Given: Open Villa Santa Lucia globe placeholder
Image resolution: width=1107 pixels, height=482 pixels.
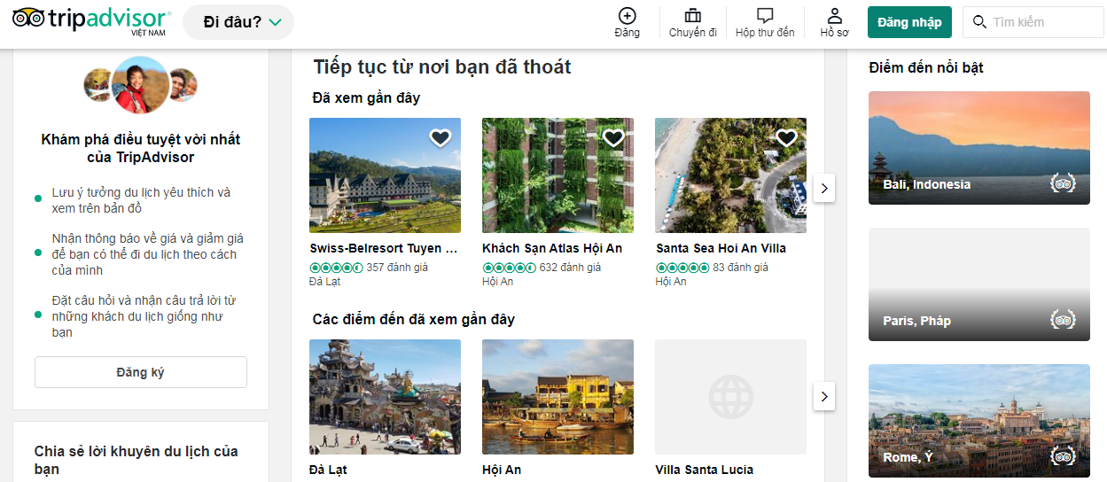Looking at the screenshot, I should pyautogui.click(x=730, y=397).
